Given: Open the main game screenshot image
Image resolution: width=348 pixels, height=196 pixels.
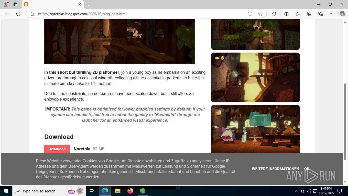Looking at the screenshot, I should click(x=119, y=41).
